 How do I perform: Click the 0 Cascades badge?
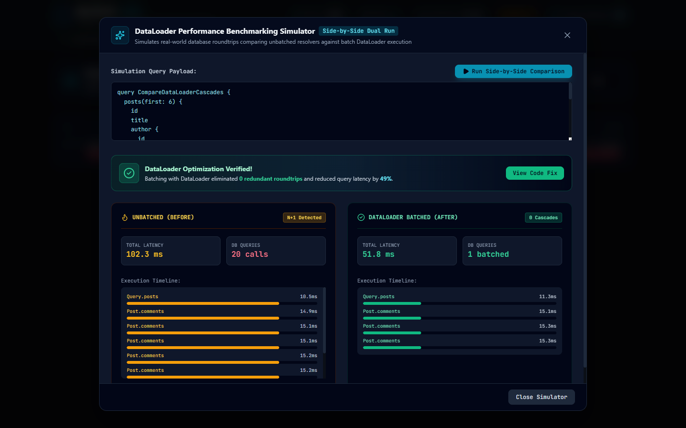tap(544, 218)
